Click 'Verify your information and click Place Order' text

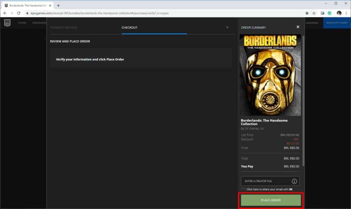click(x=90, y=59)
